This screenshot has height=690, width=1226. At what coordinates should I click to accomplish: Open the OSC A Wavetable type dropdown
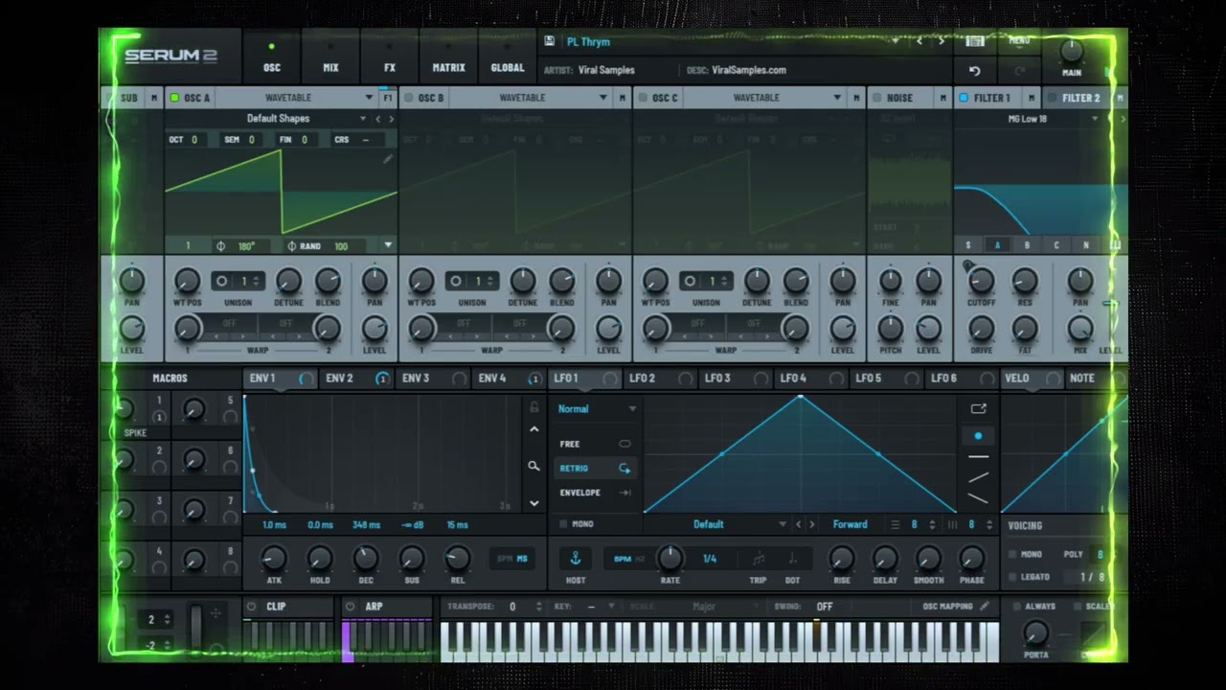[x=297, y=98]
